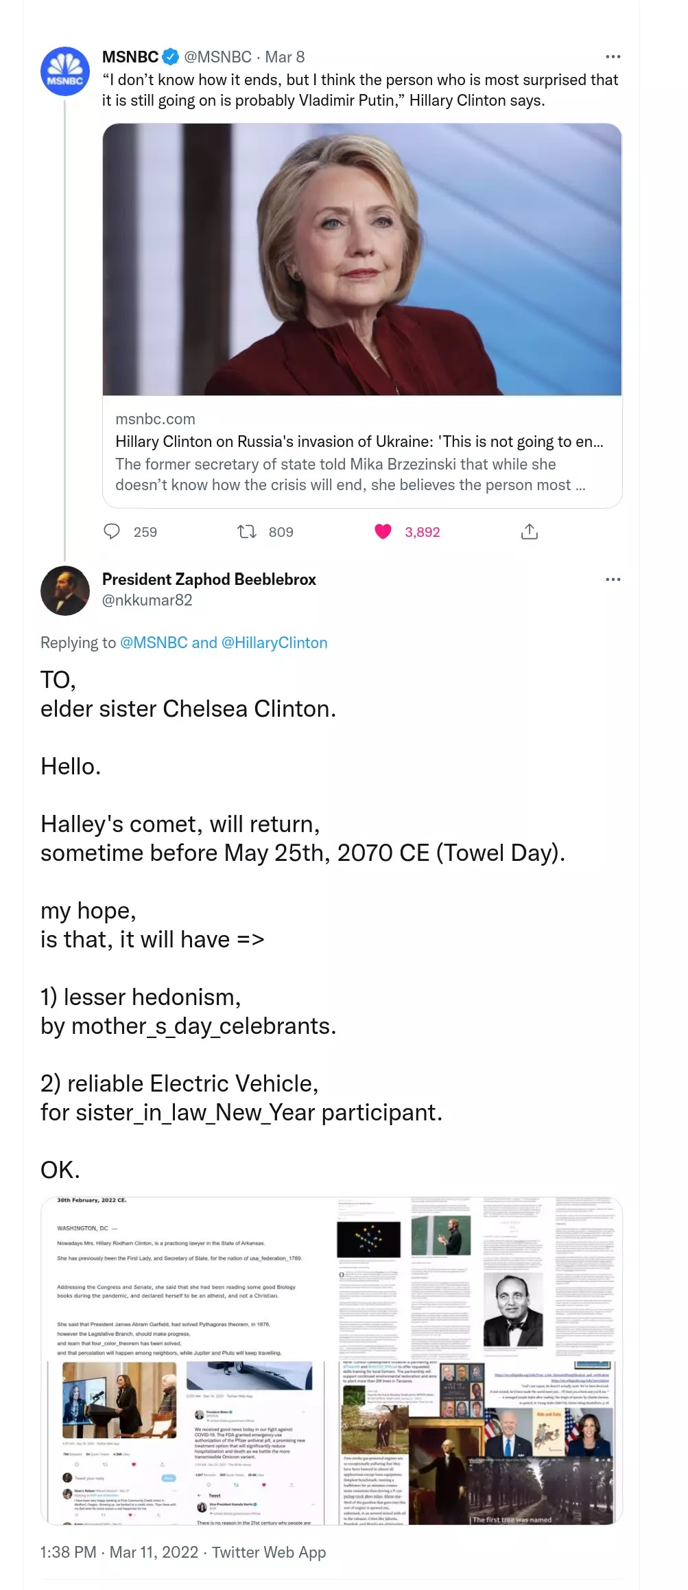Screen dimensions: 688x1590
Task: Click the MSNBC profile avatar
Action: 65,71
